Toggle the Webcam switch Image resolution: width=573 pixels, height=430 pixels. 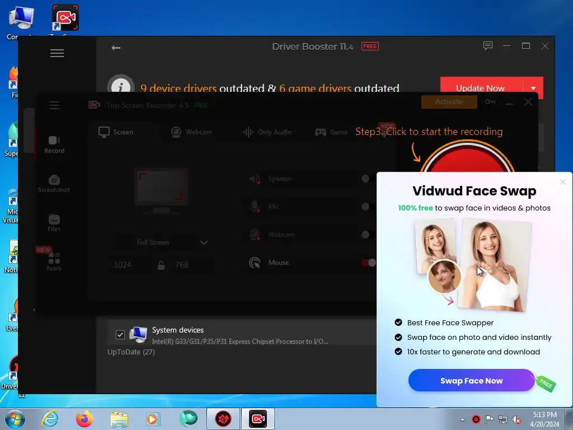click(x=368, y=235)
